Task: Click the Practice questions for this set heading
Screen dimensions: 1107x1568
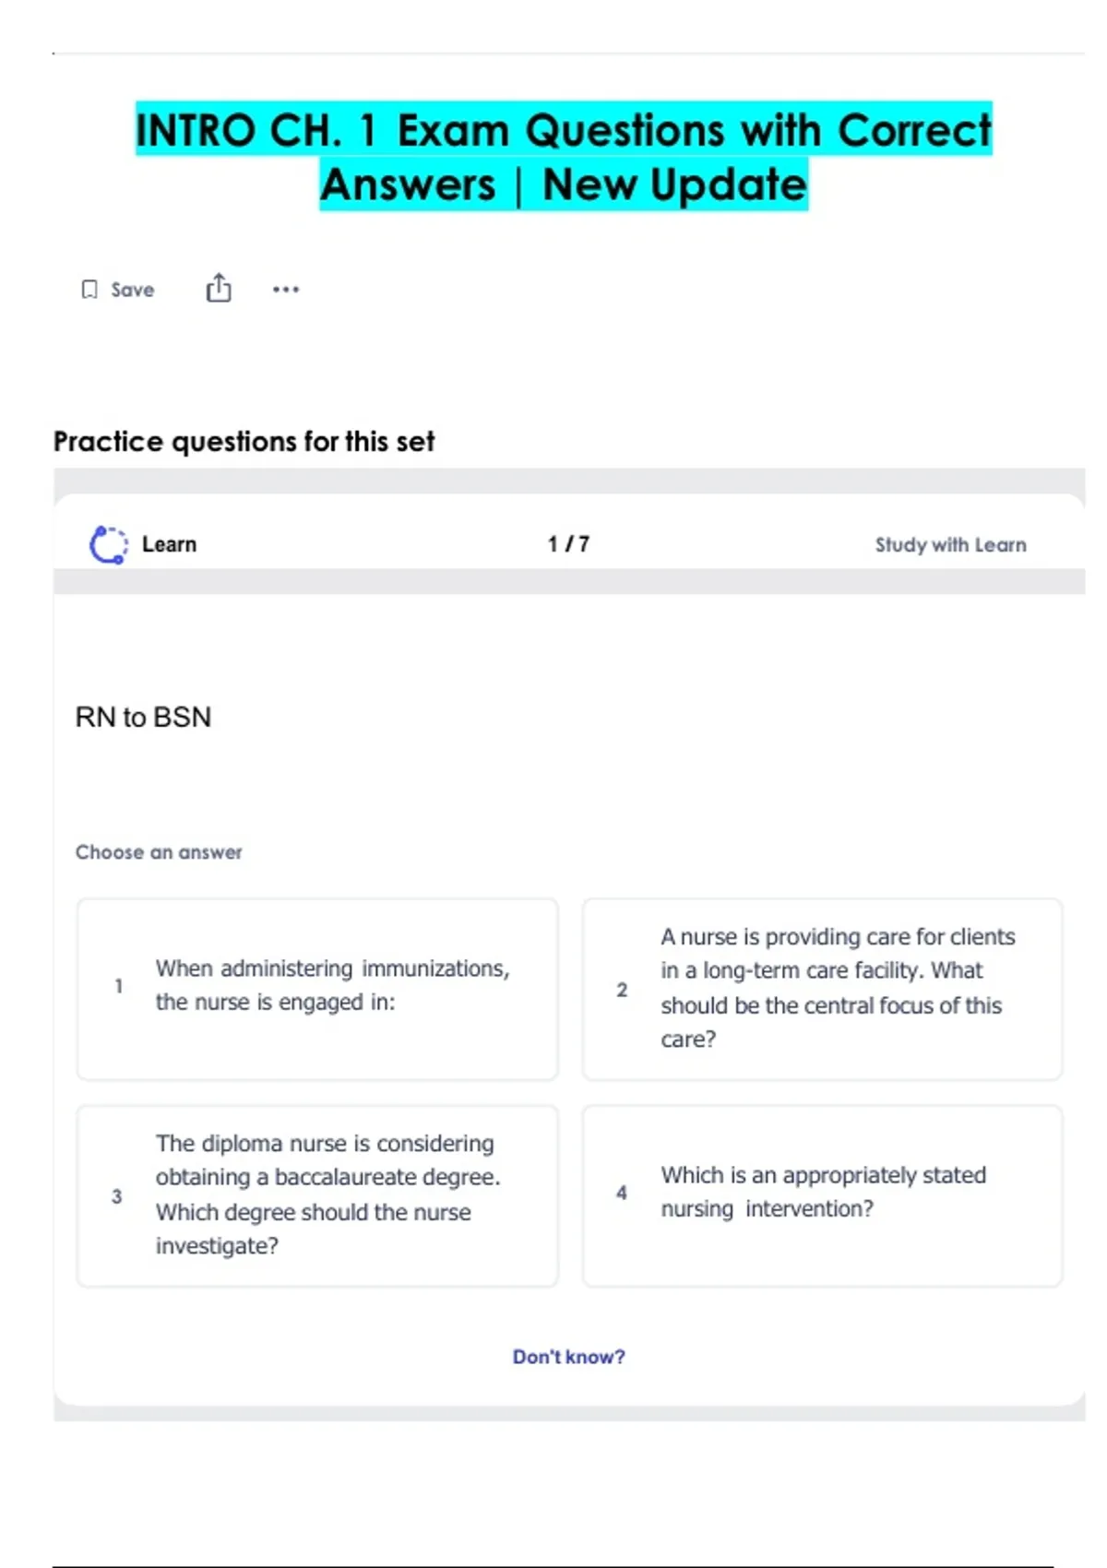Action: [244, 442]
